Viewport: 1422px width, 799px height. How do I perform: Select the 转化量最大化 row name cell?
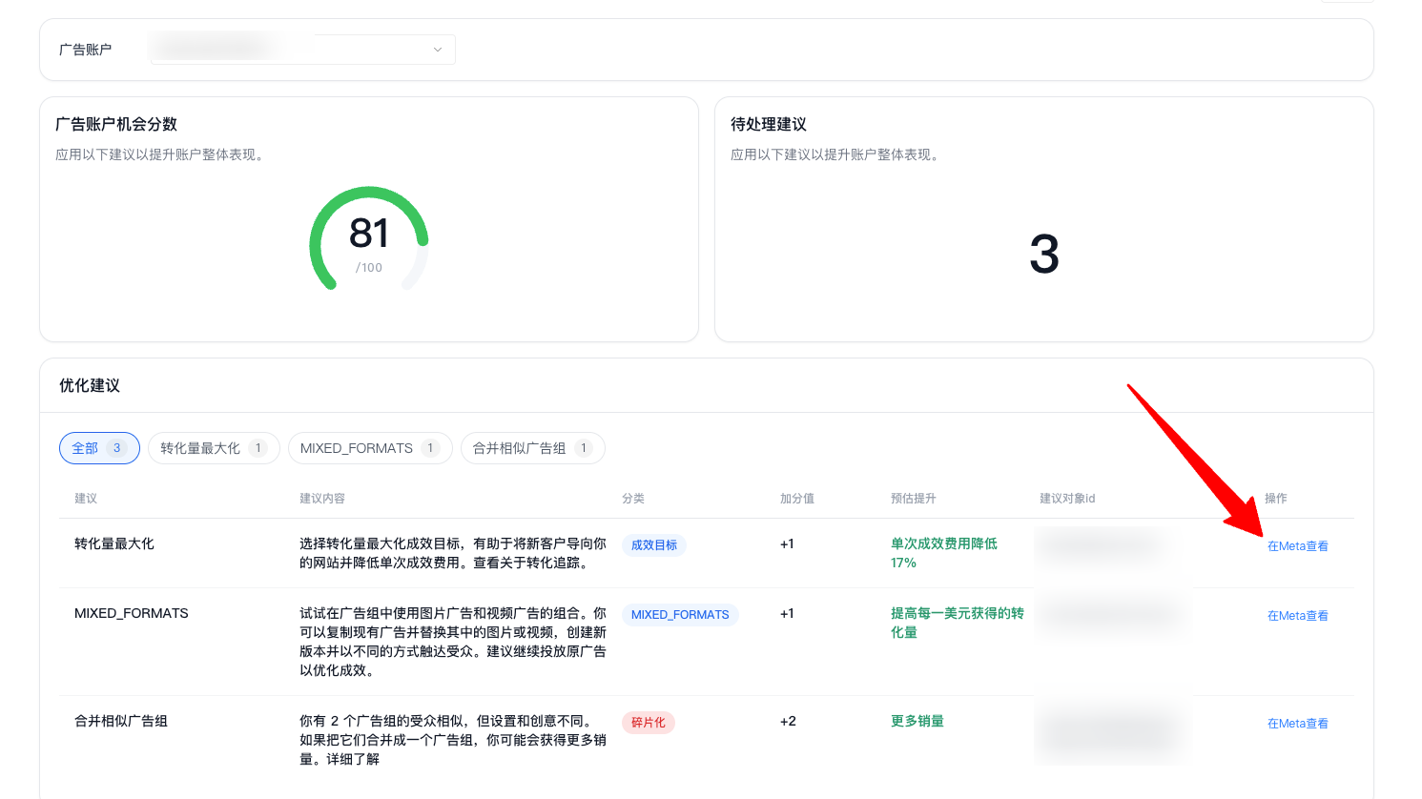click(114, 543)
